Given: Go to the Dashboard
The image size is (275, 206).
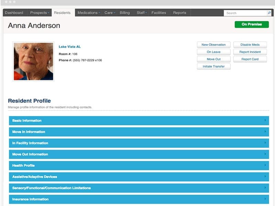Looking at the screenshot, I should click(x=14, y=12).
